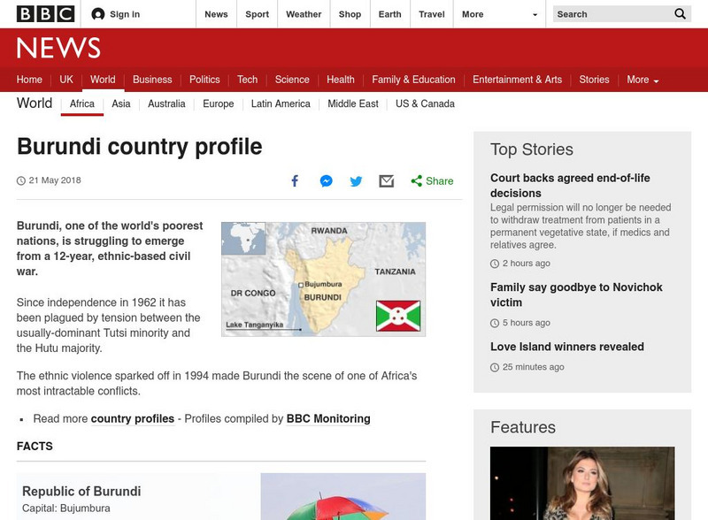The width and height of the screenshot is (708, 520).
Task: Share the article on Twitter
Action: [356, 180]
